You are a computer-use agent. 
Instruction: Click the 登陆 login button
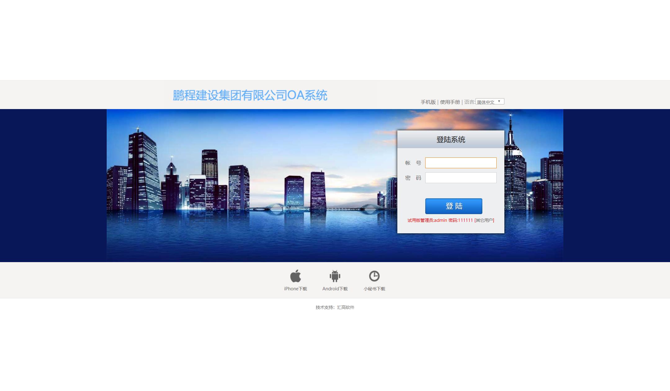pos(453,206)
